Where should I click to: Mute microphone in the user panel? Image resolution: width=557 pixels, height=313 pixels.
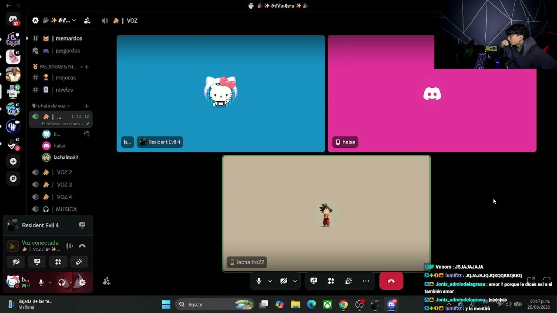pyautogui.click(x=41, y=282)
